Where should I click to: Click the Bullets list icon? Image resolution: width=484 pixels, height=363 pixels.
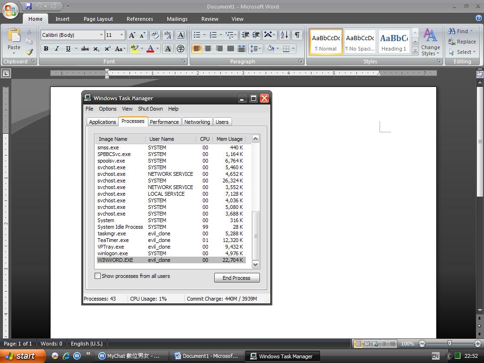coord(197,35)
